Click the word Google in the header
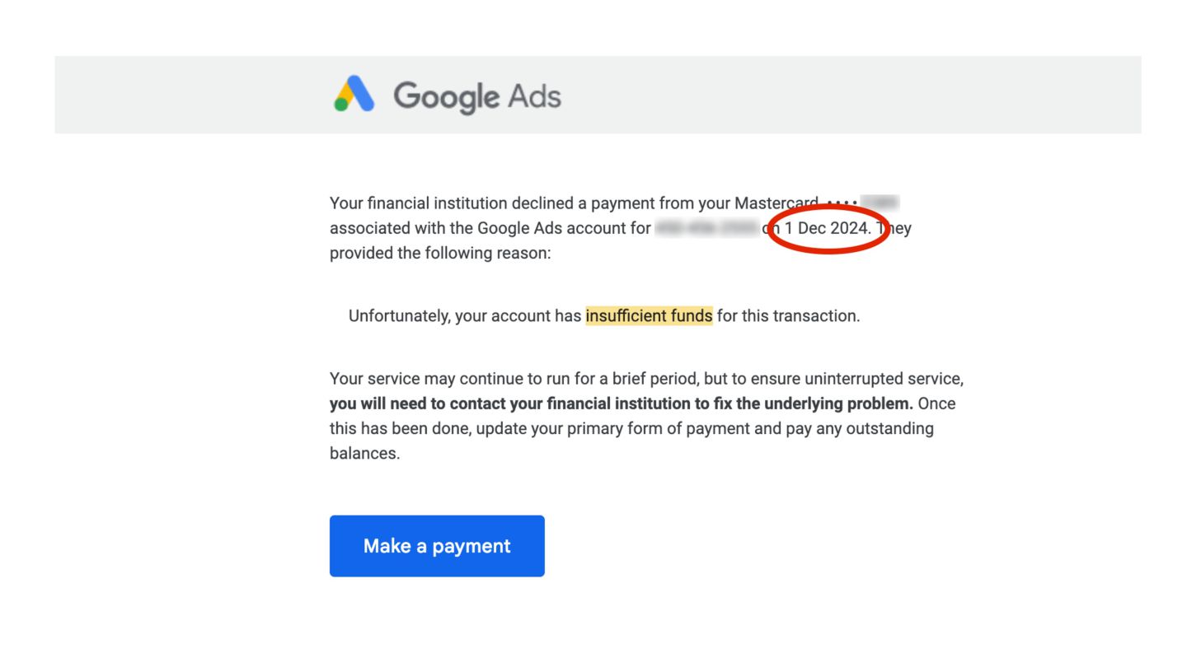Image resolution: width=1187 pixels, height=667 pixels. click(x=447, y=97)
